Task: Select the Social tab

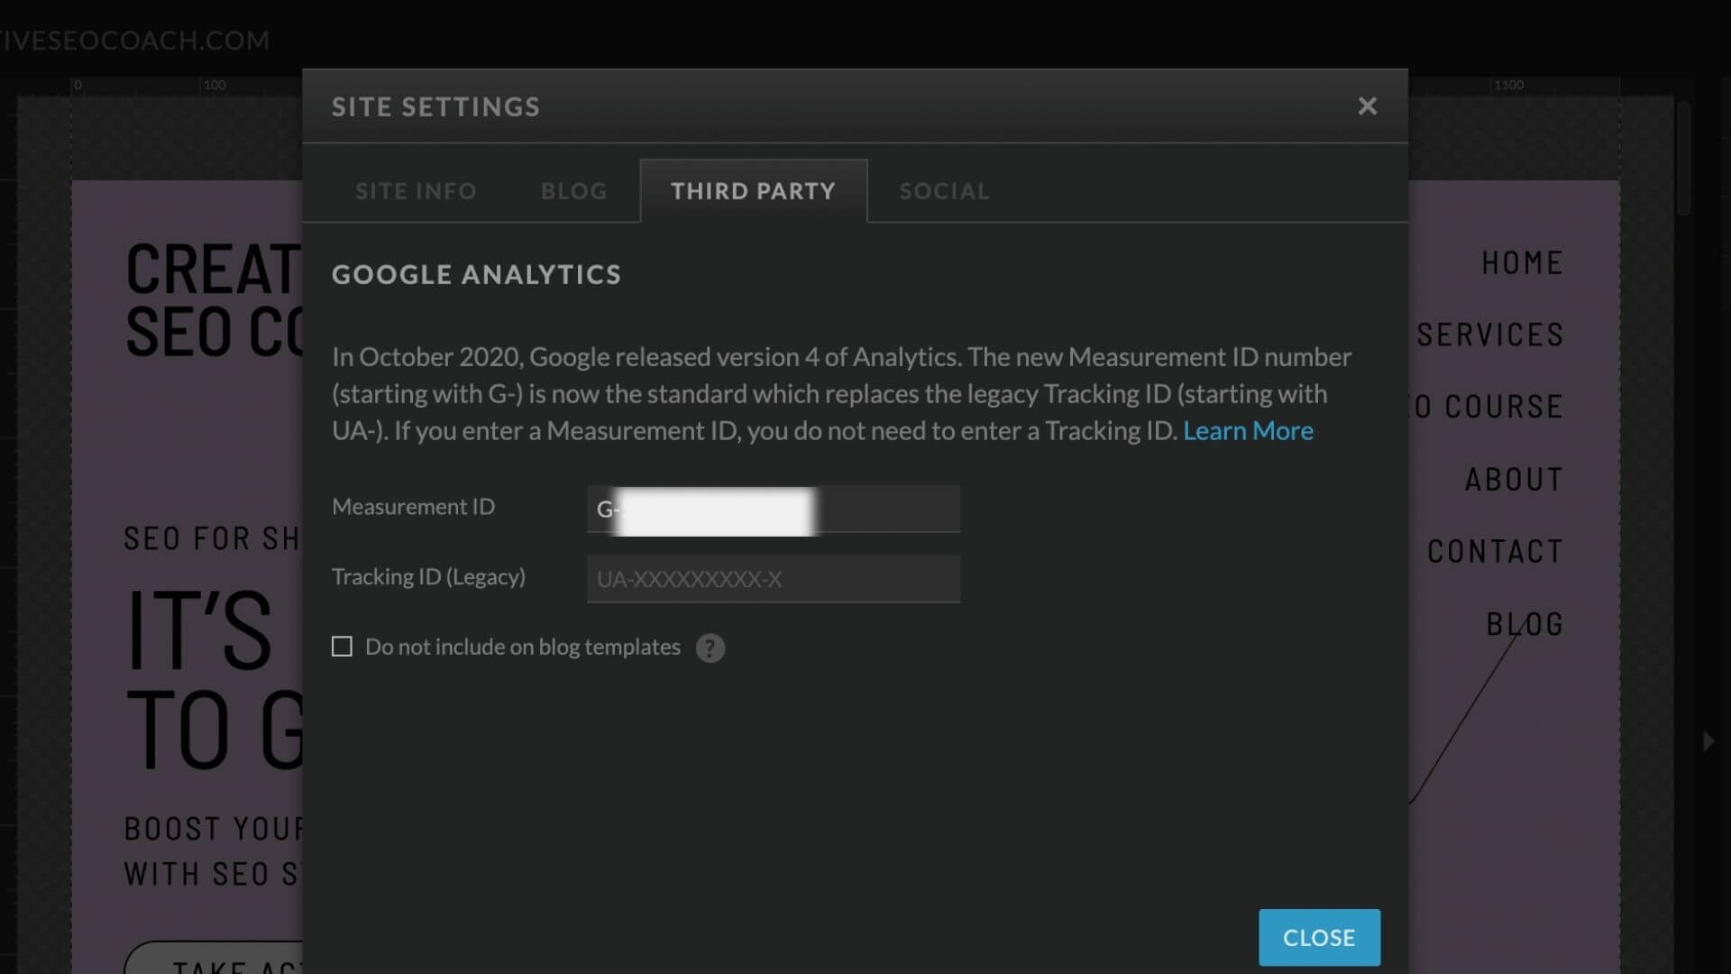Action: (x=943, y=190)
